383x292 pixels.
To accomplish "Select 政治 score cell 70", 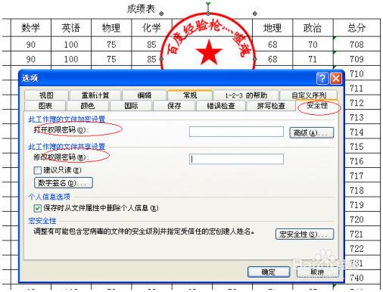I will click(313, 45).
